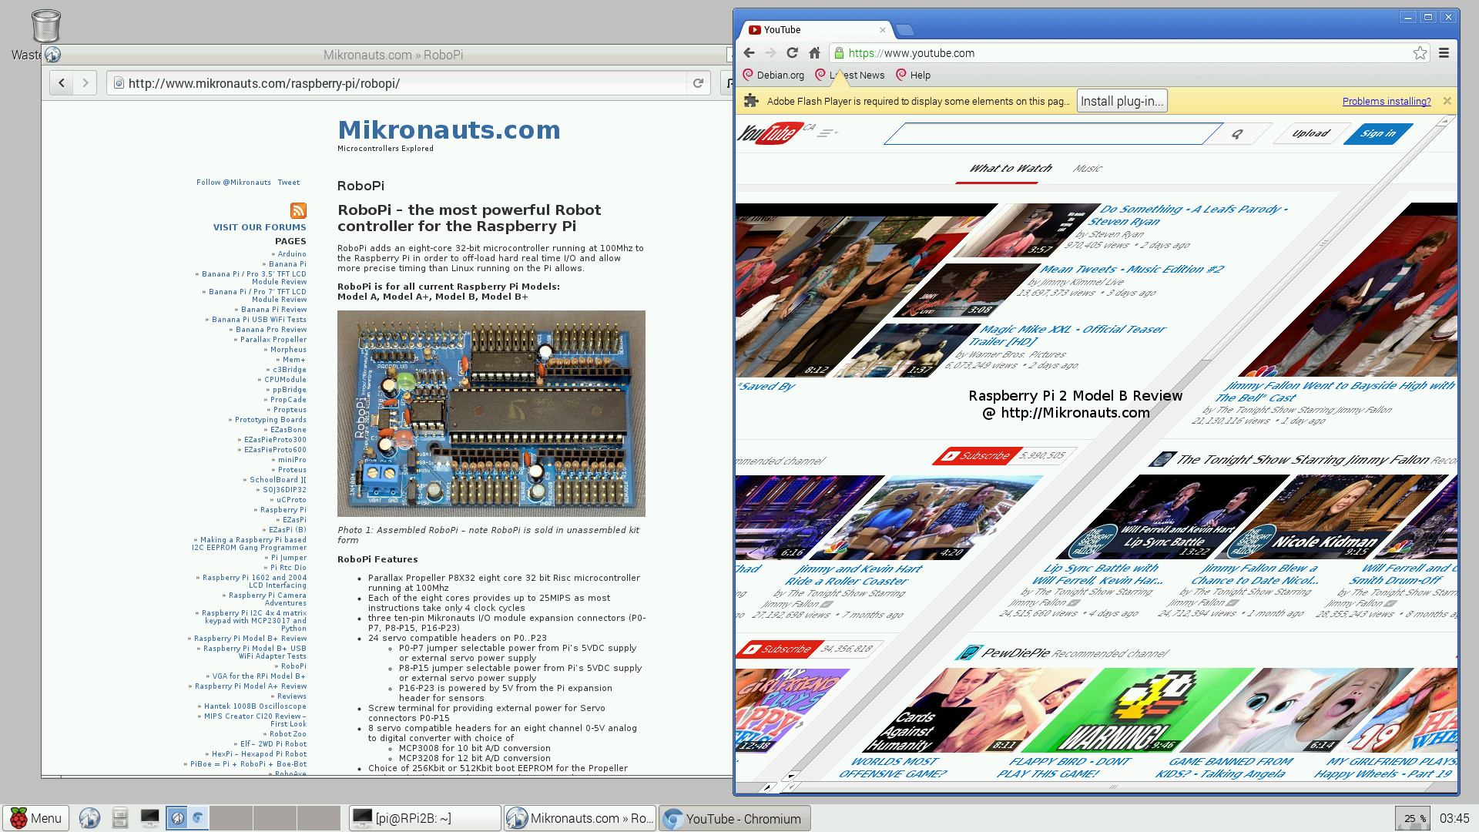Click Mikronauts.com site title heading

pyautogui.click(x=449, y=129)
